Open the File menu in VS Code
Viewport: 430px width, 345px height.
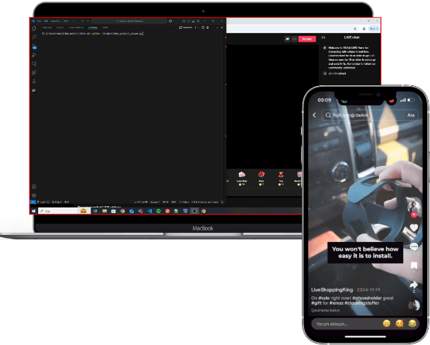click(40, 20)
